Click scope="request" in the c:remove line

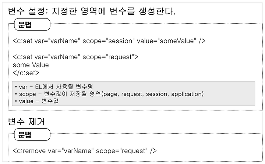122,151
